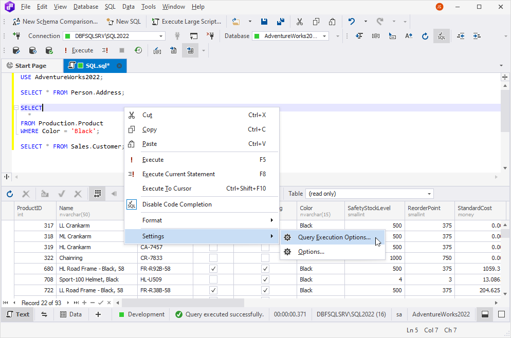Viewport: 511px width, 338px height.
Task: Choose Disable Code Completion menu entry
Action: click(202, 204)
